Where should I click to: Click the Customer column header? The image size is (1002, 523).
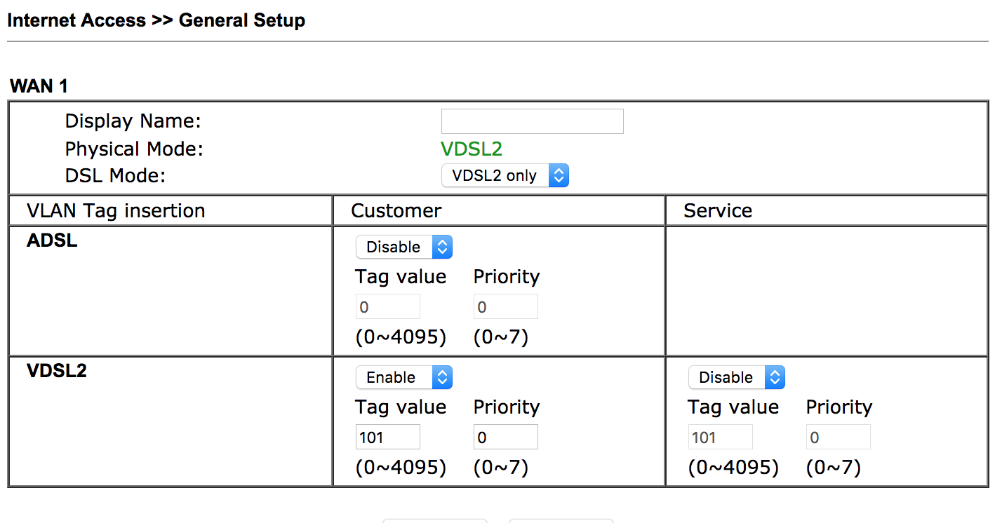click(396, 211)
